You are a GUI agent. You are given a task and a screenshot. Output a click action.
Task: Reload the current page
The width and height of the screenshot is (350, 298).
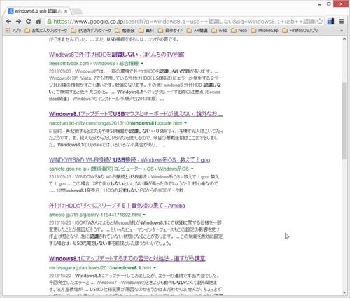(x=29, y=22)
